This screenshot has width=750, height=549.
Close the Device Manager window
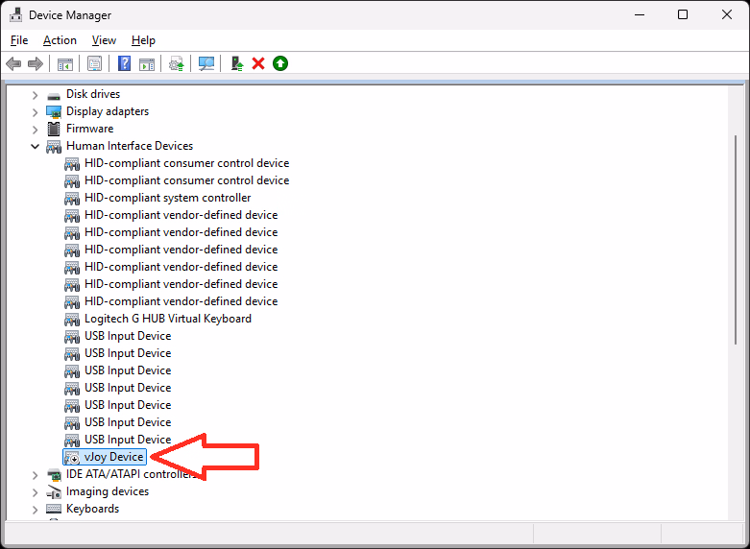click(x=727, y=14)
